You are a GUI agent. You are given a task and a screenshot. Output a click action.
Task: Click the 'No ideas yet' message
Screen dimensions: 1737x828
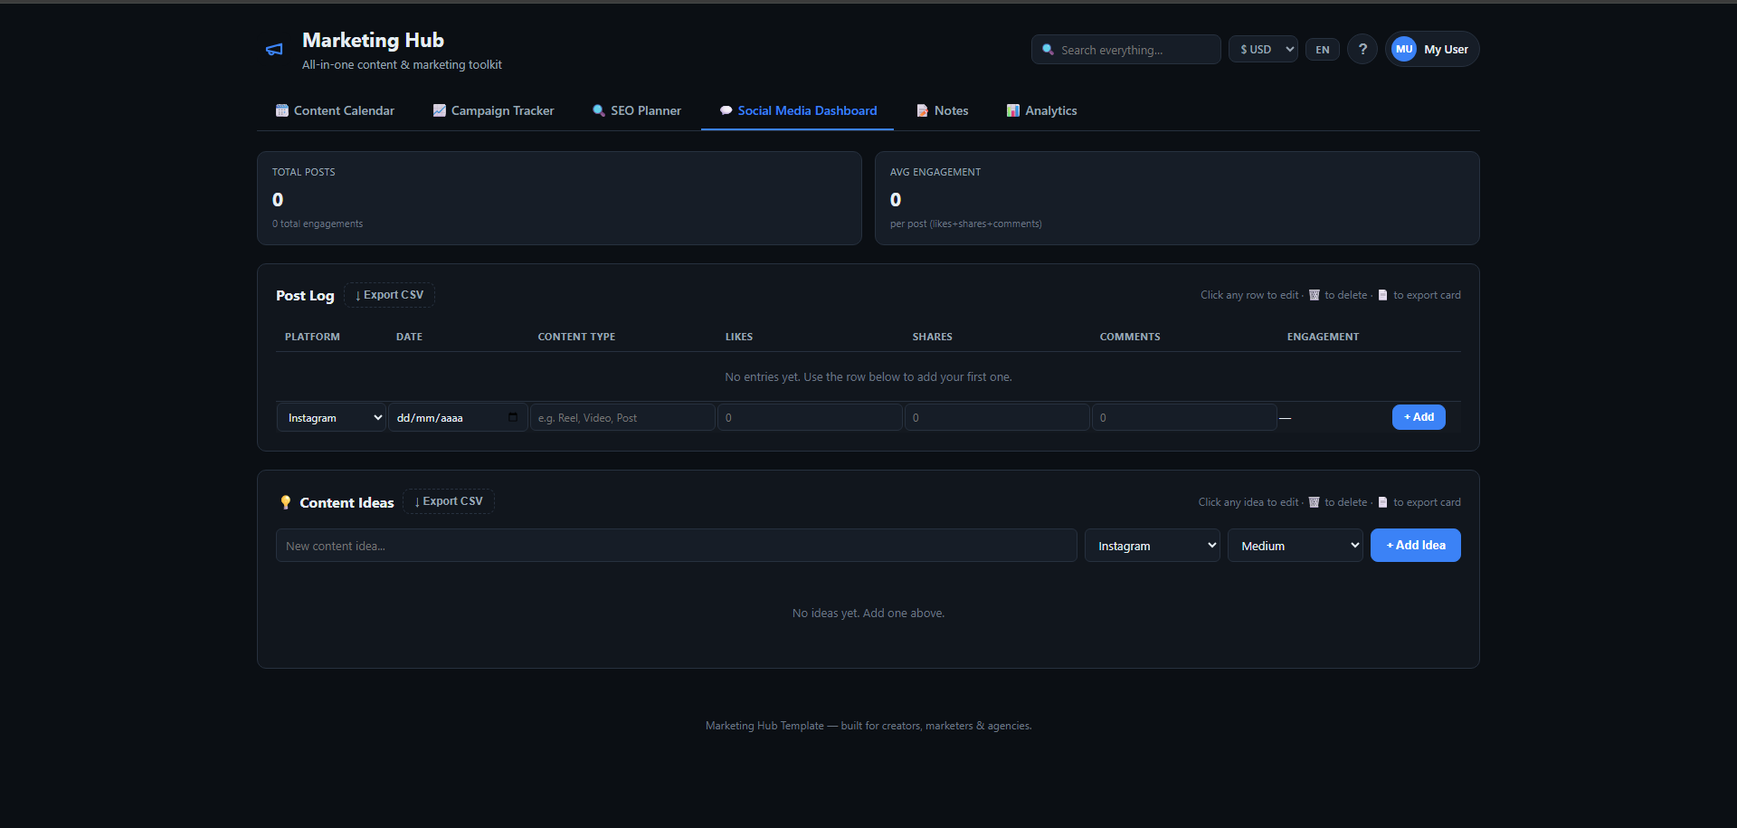coord(868,614)
